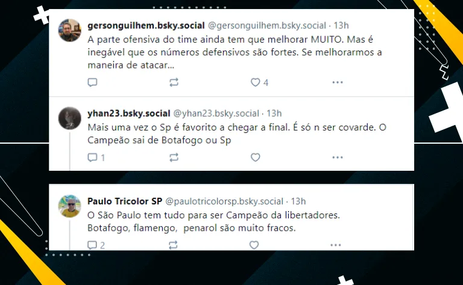Repost Paulo Tricolor SP's post
The width and height of the screenshot is (463, 285).
click(x=173, y=245)
